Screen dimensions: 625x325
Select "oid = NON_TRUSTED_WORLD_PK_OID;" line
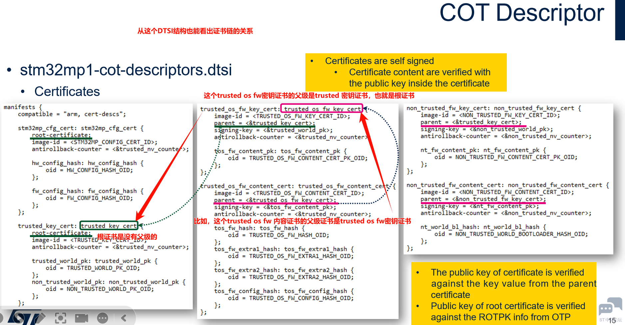[100, 289]
